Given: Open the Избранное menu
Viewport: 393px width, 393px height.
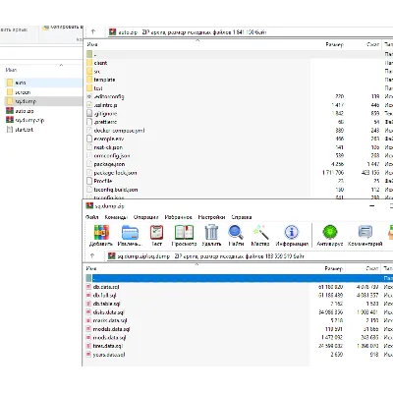Looking at the screenshot, I should coord(178,217).
